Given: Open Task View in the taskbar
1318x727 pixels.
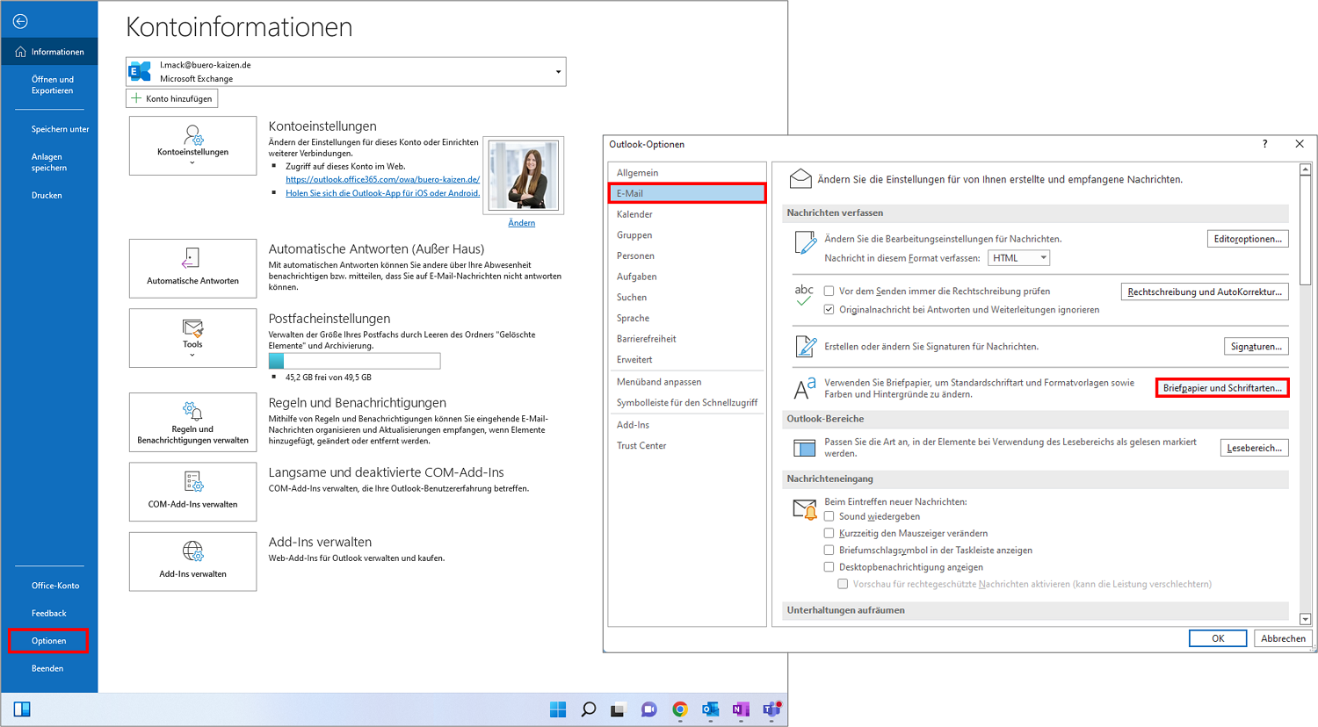Looking at the screenshot, I should 618,709.
